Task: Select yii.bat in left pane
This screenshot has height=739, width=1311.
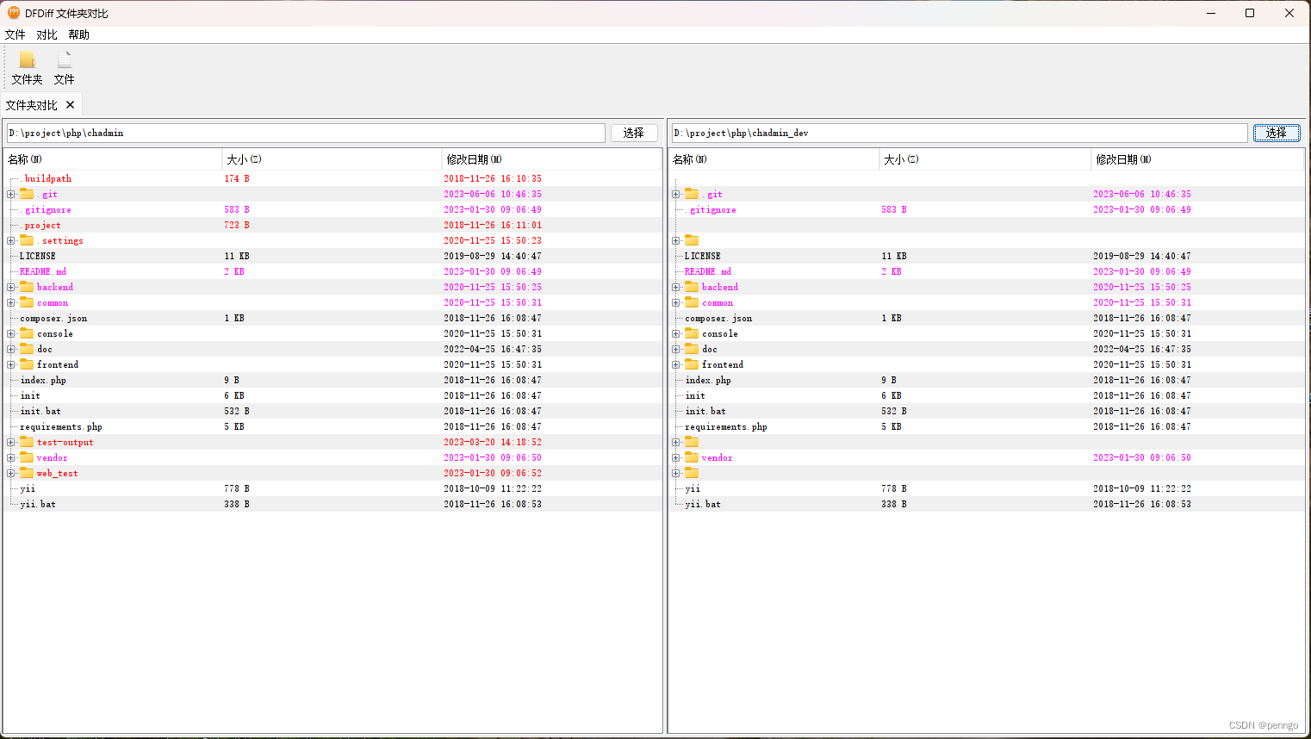Action: pyautogui.click(x=38, y=504)
